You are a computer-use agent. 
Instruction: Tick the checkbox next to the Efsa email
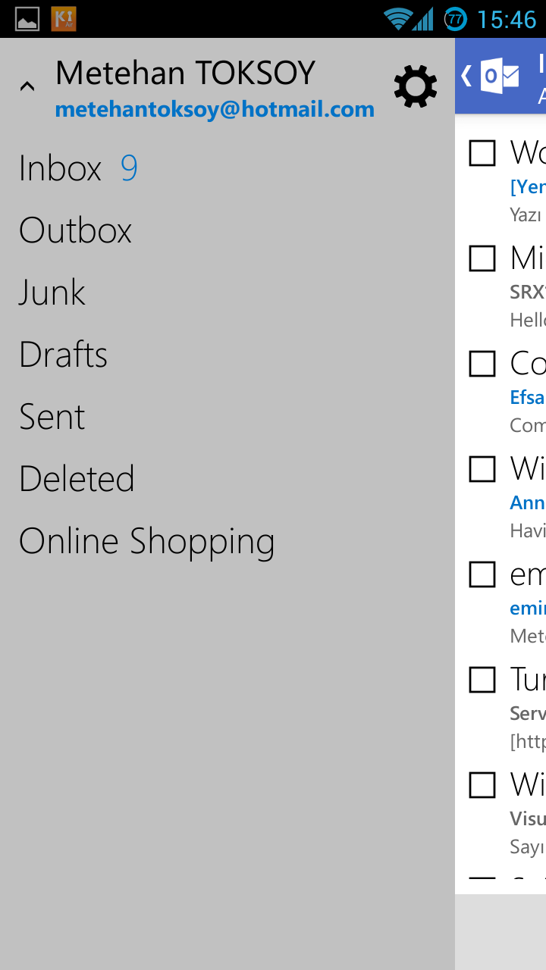482,364
